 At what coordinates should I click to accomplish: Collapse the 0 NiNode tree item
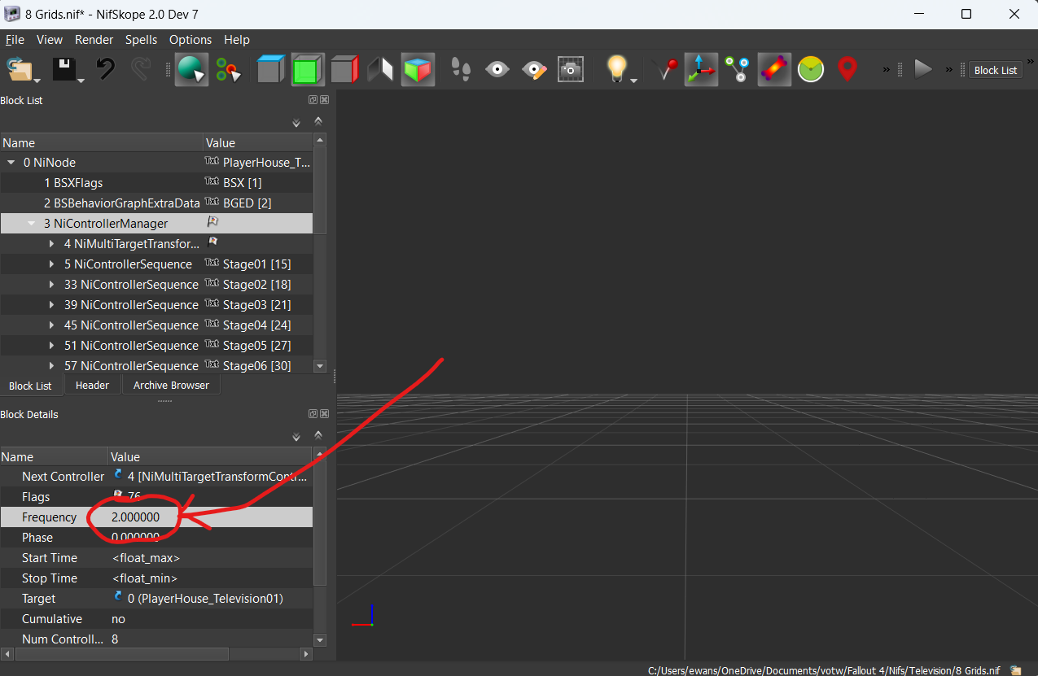coord(11,163)
